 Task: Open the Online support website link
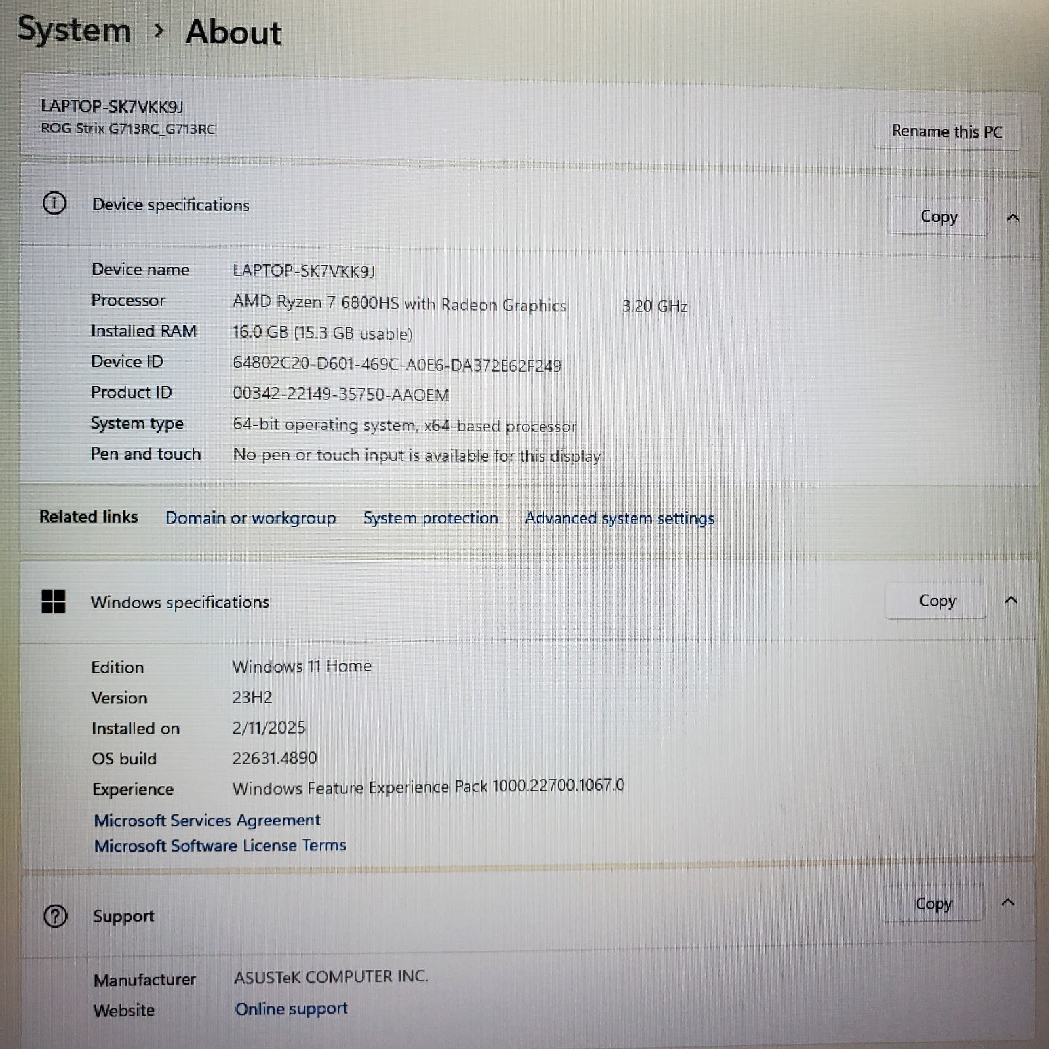click(x=291, y=1008)
